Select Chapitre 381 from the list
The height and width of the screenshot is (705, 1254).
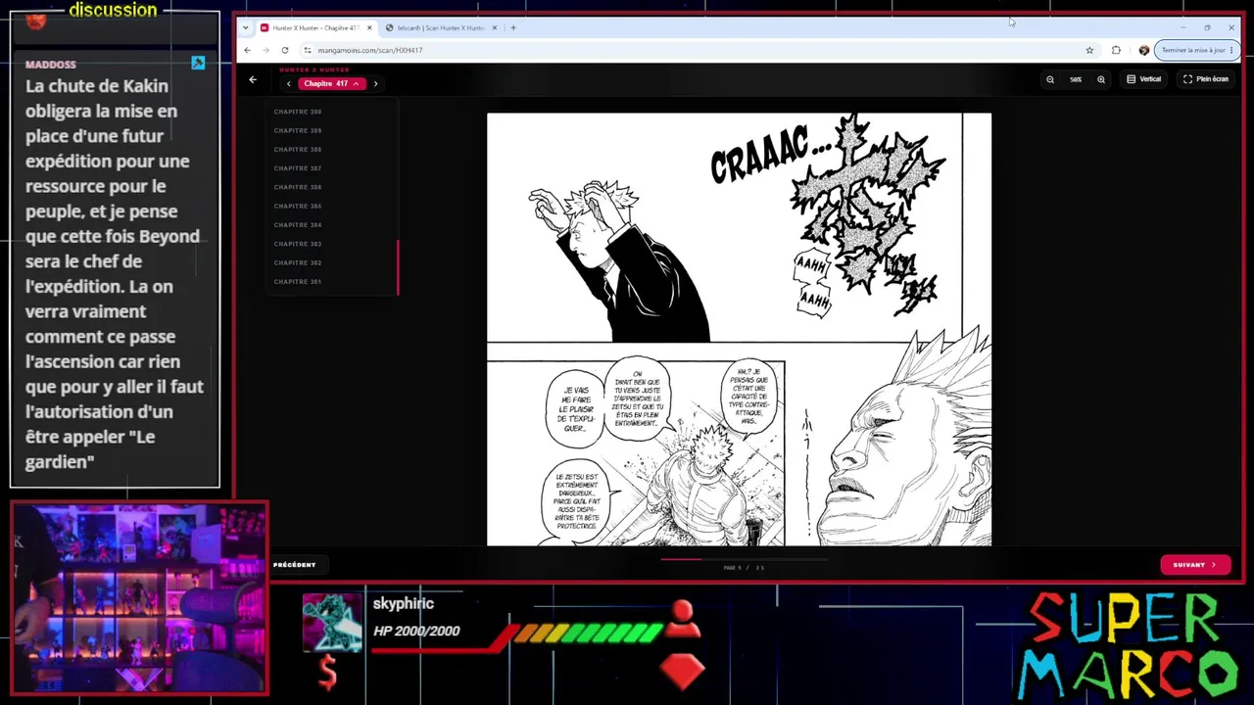click(x=298, y=282)
